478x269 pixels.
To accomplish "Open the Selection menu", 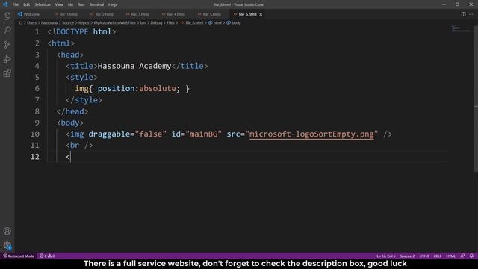I will (43, 4).
